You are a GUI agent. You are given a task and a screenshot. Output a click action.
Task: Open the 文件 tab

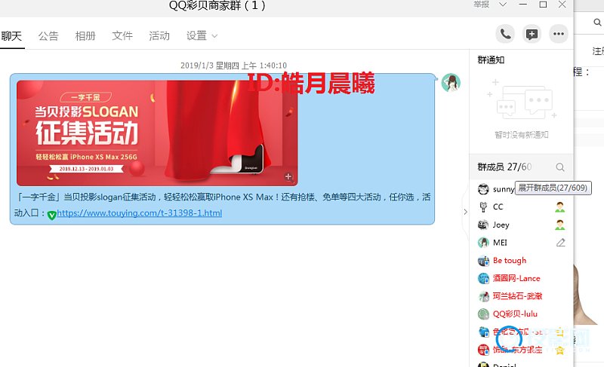122,36
